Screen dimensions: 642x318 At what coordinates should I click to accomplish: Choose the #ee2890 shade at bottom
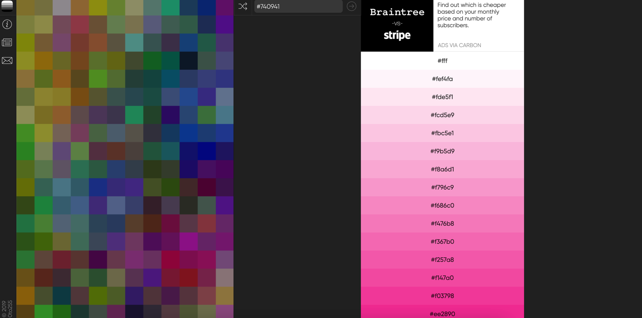click(x=442, y=312)
